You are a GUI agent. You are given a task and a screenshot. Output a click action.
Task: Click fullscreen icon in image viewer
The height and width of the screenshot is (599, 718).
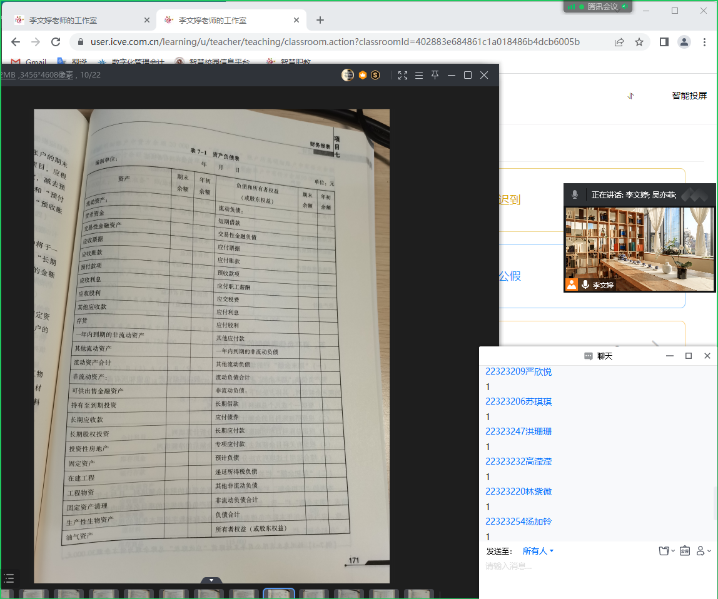(x=403, y=75)
